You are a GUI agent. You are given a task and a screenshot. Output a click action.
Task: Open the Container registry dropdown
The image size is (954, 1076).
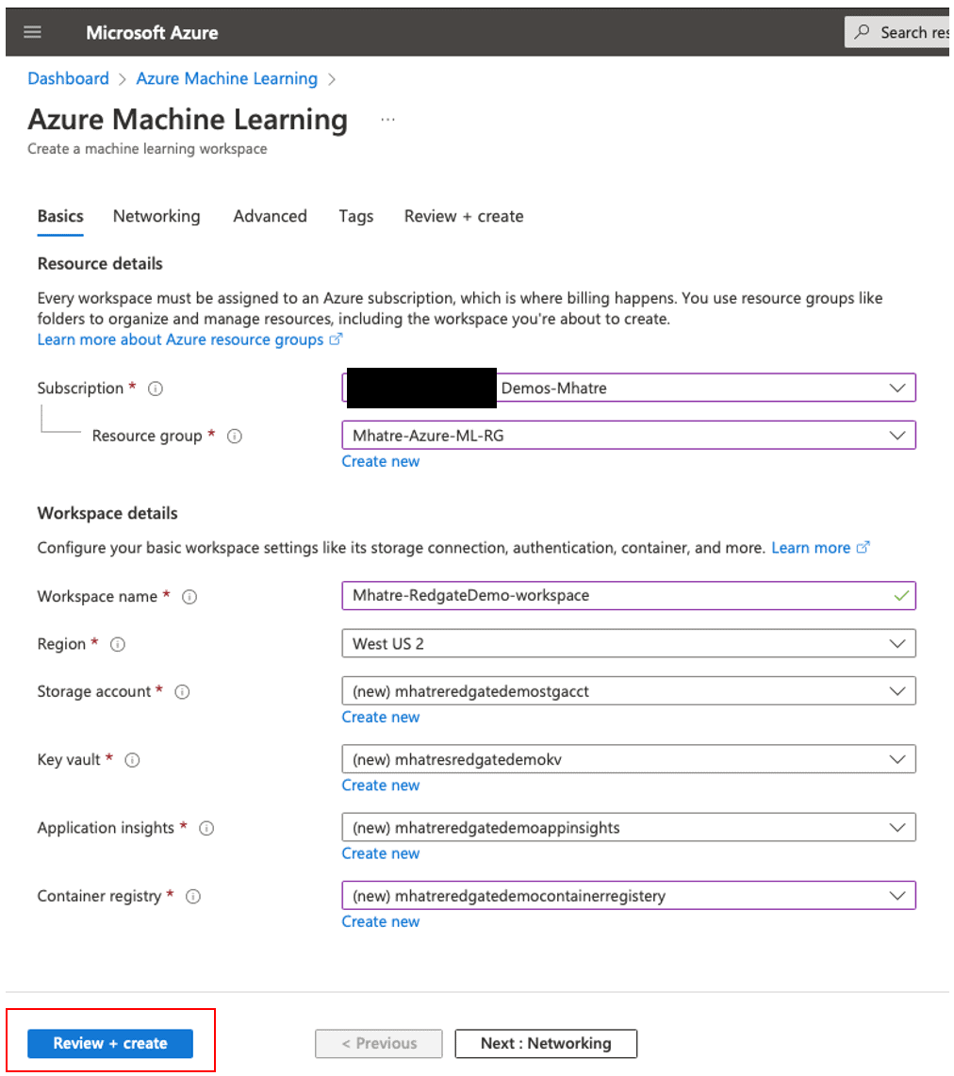pos(629,895)
